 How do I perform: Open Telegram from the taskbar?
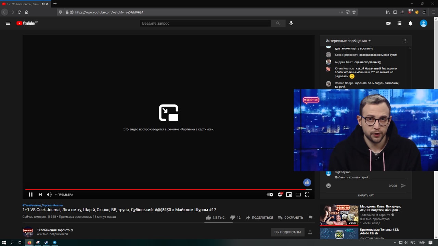[x=54, y=243]
